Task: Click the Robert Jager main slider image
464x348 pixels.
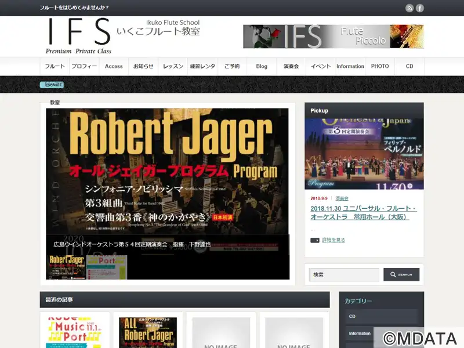Action: (167, 172)
